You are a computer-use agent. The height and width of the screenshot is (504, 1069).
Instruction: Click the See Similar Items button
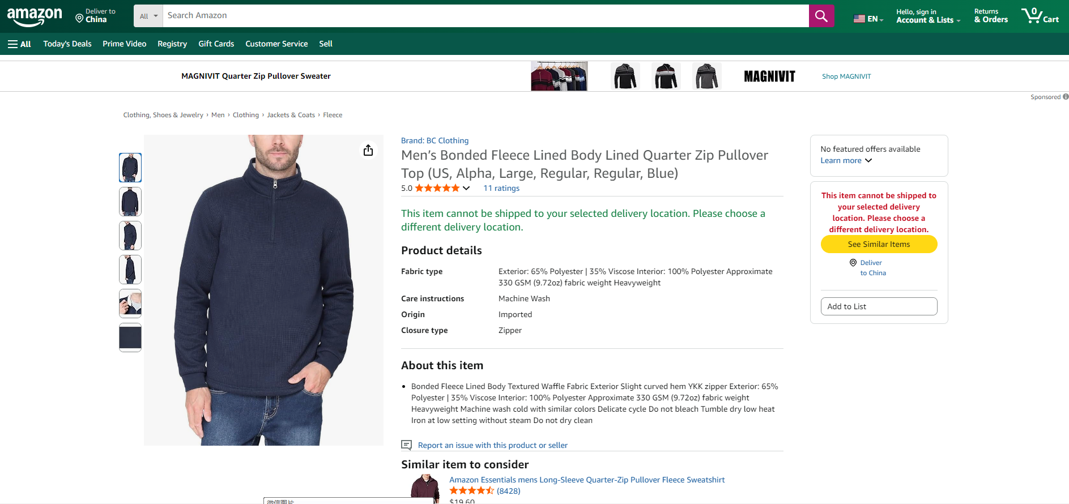click(879, 244)
